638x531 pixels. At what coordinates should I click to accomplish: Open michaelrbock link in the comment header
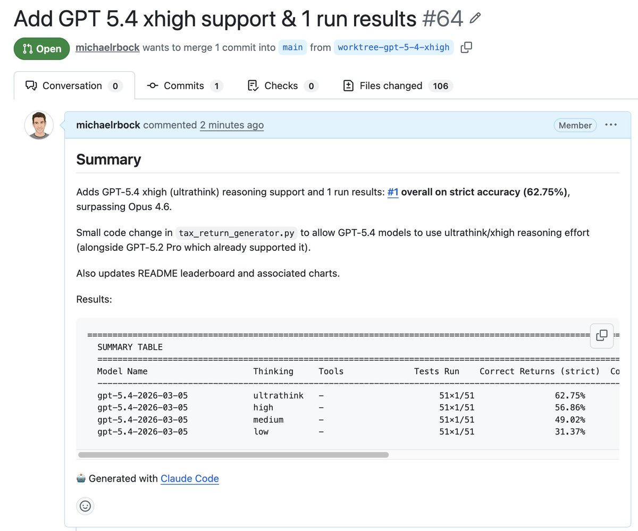coord(108,125)
